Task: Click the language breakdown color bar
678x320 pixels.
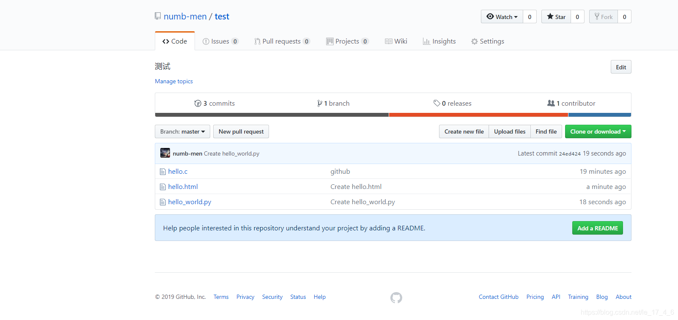Action: click(393, 115)
